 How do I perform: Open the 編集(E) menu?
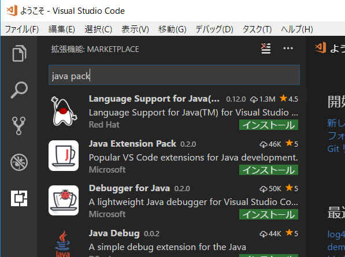tap(62, 29)
